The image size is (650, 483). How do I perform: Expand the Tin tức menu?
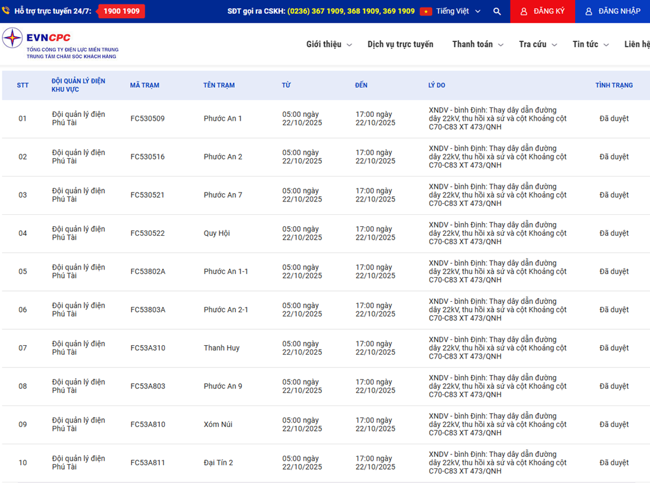pyautogui.click(x=590, y=44)
